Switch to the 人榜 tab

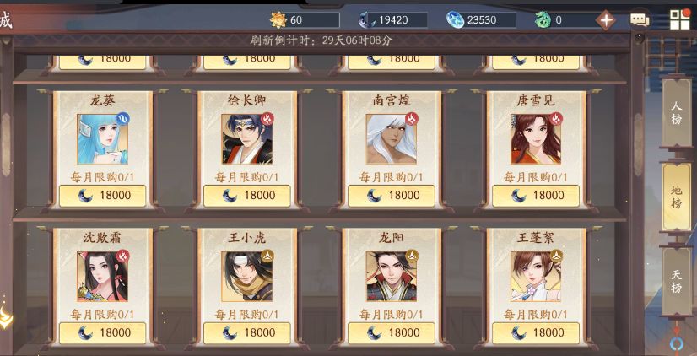click(676, 113)
